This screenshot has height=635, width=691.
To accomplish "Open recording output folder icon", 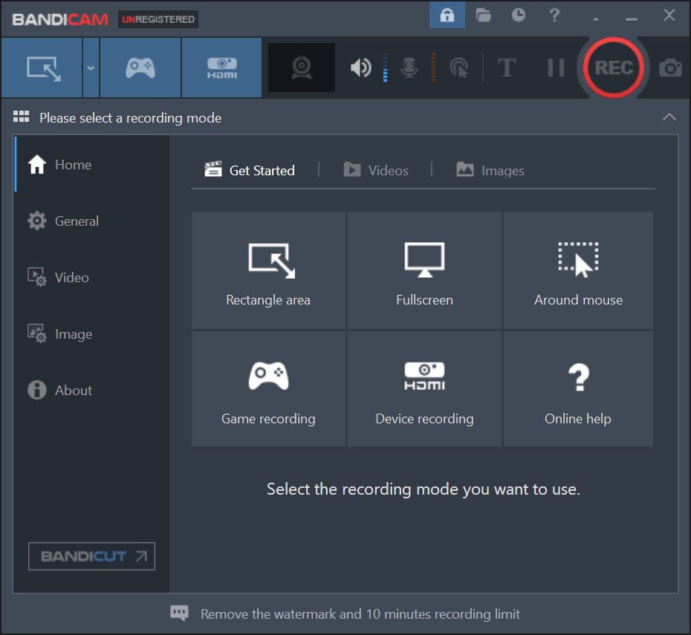I will click(483, 15).
